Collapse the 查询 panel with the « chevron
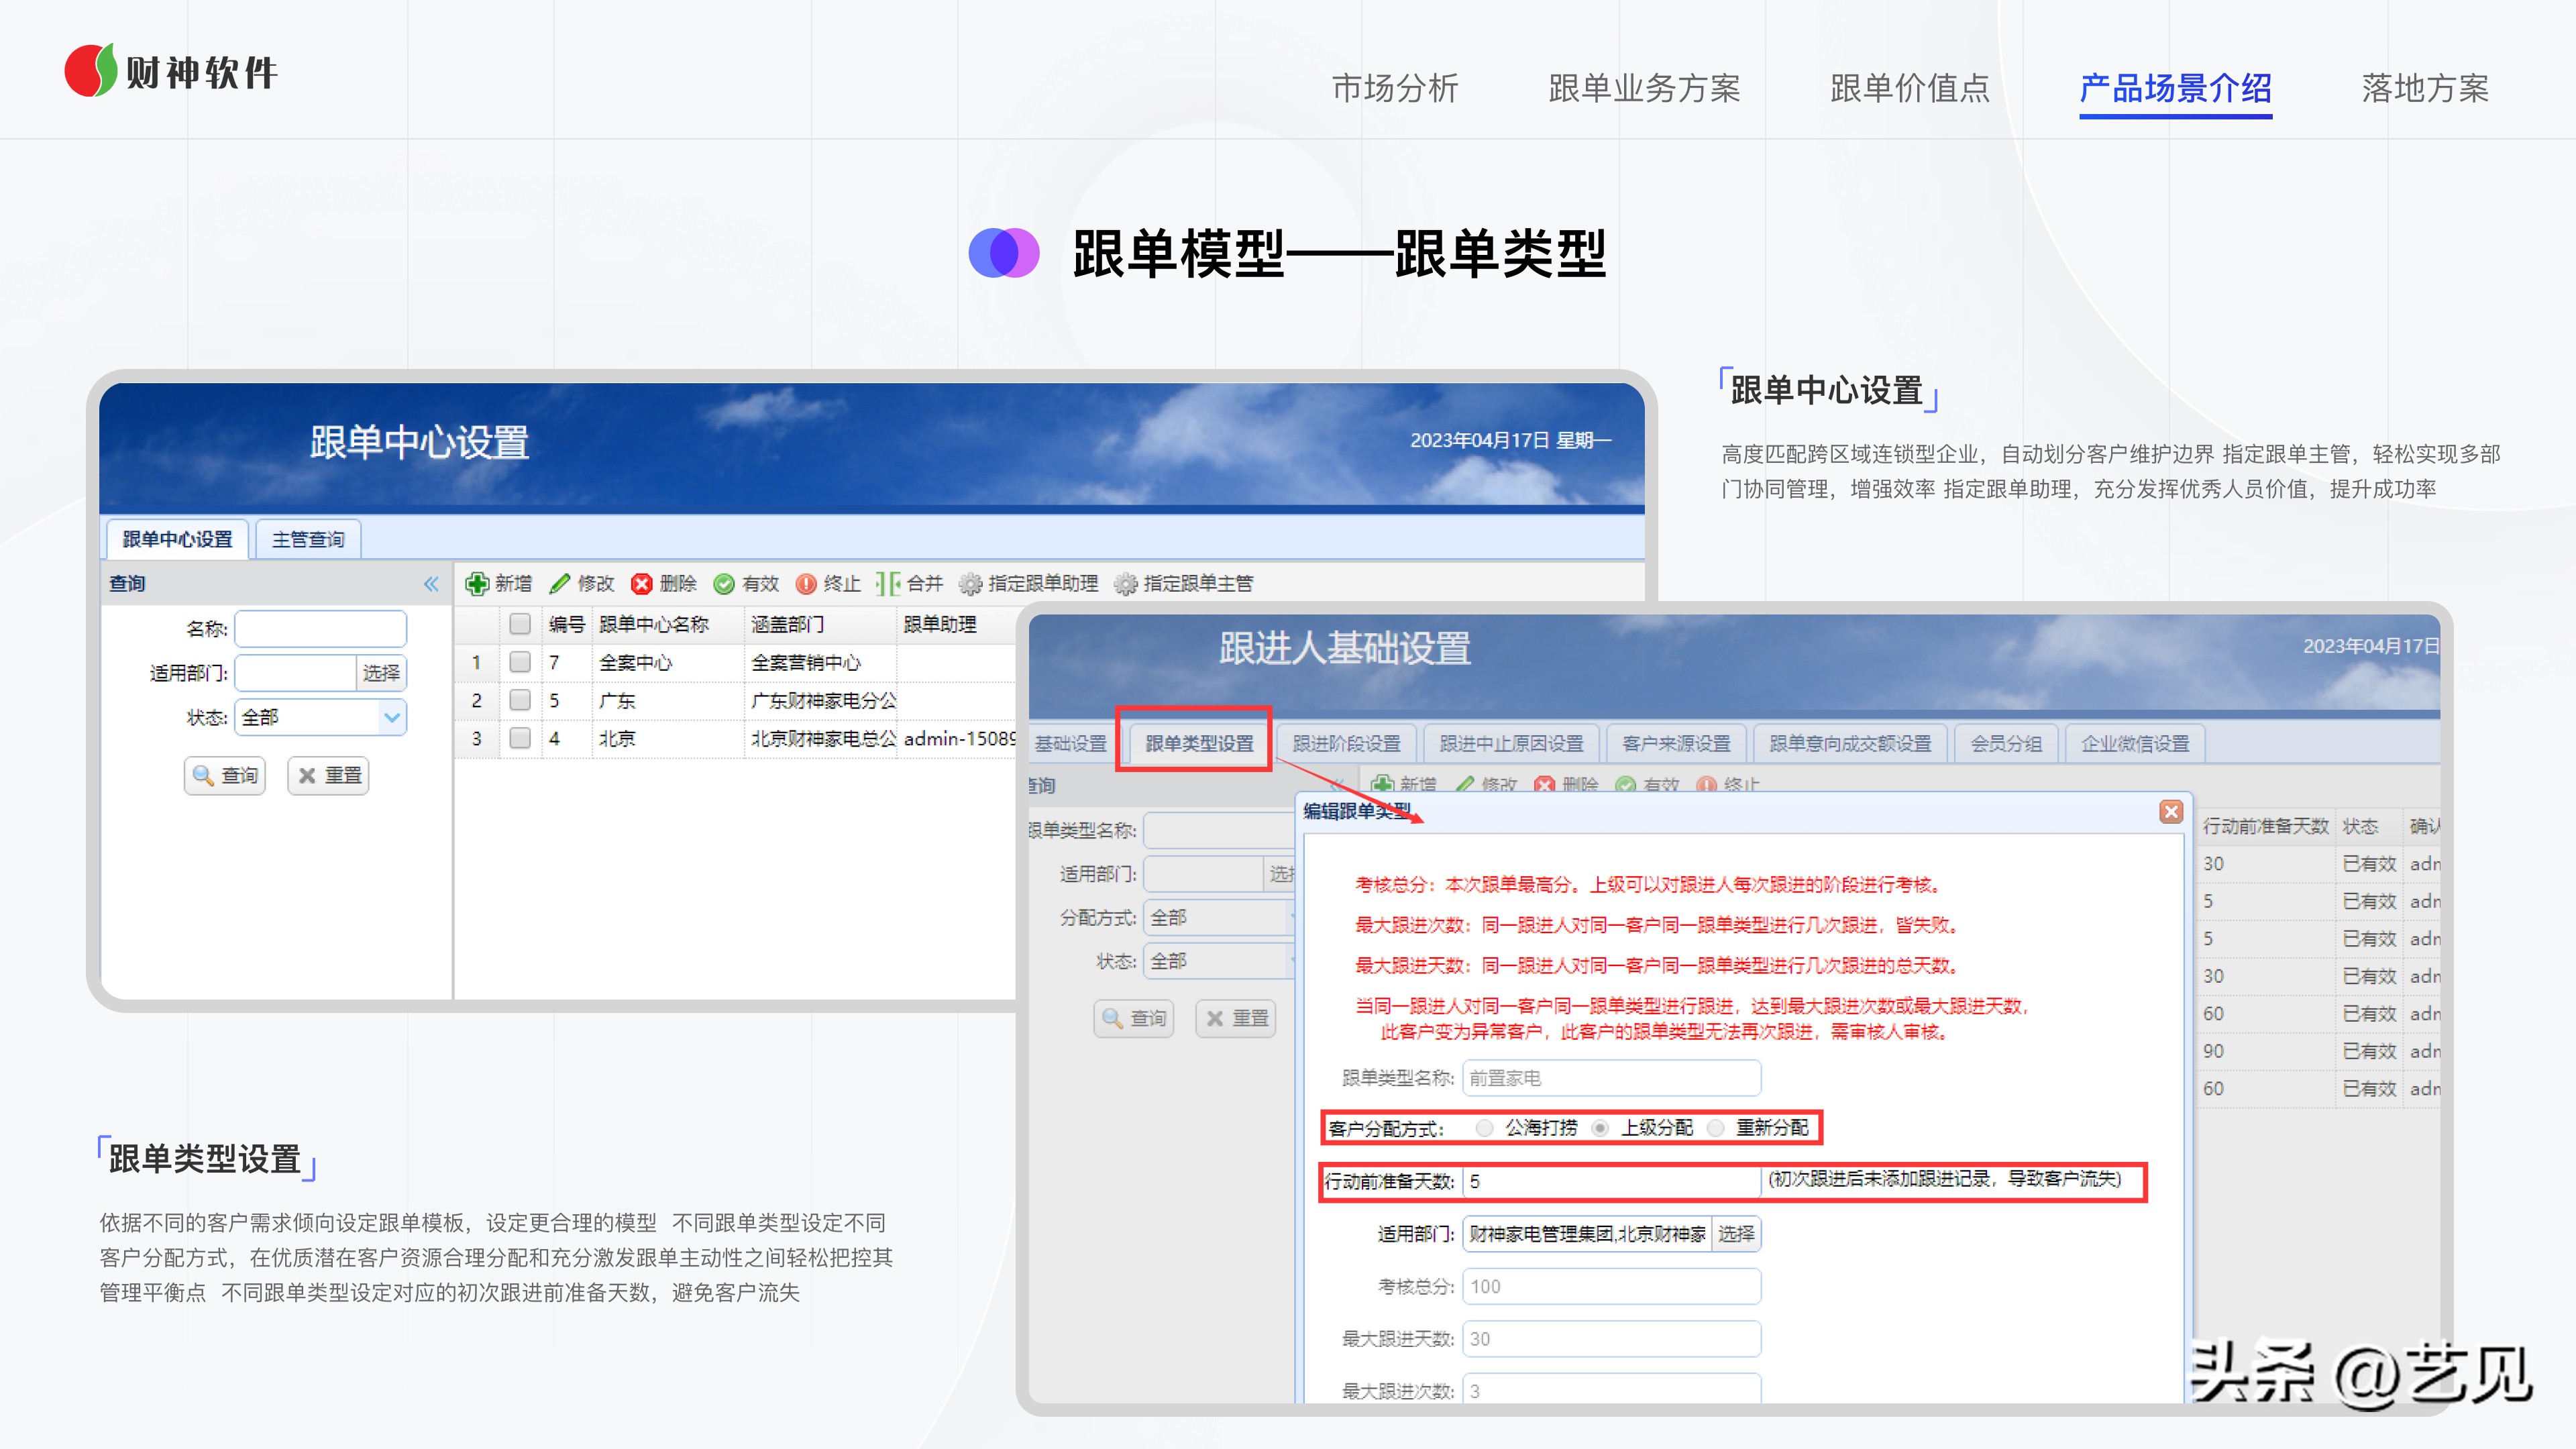 pos(432,583)
